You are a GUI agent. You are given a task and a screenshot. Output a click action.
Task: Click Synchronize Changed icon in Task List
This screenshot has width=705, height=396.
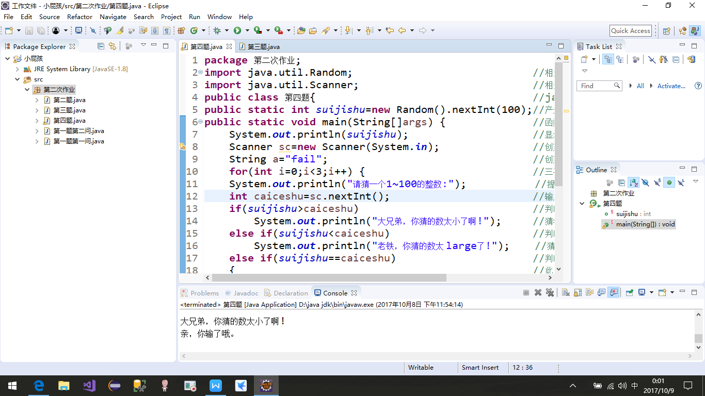(x=692, y=59)
